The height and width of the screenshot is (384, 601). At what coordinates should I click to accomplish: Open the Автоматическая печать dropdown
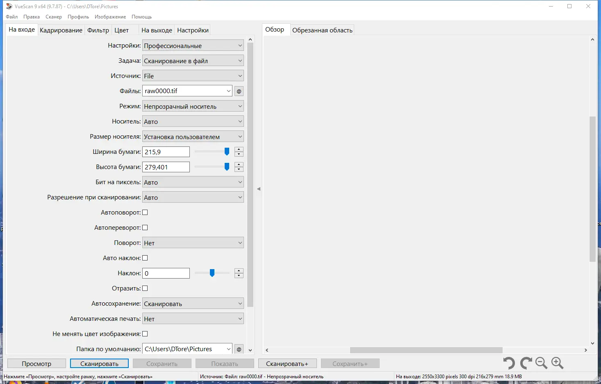click(193, 319)
